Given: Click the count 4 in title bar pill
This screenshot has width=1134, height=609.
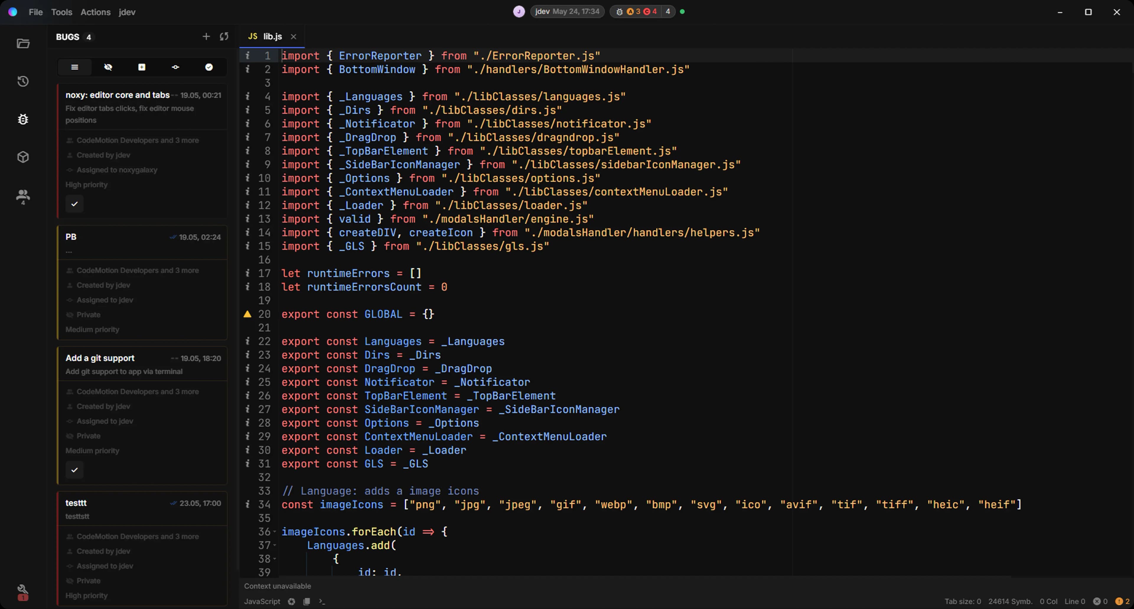Looking at the screenshot, I should click(x=668, y=12).
